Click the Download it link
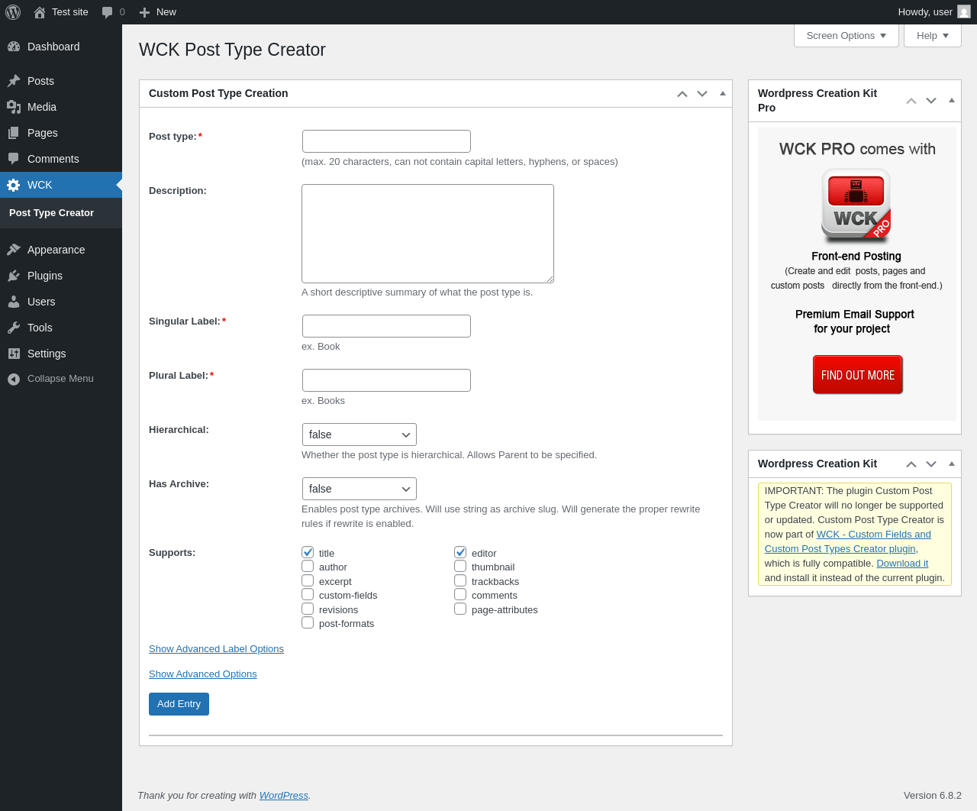 (x=902, y=564)
